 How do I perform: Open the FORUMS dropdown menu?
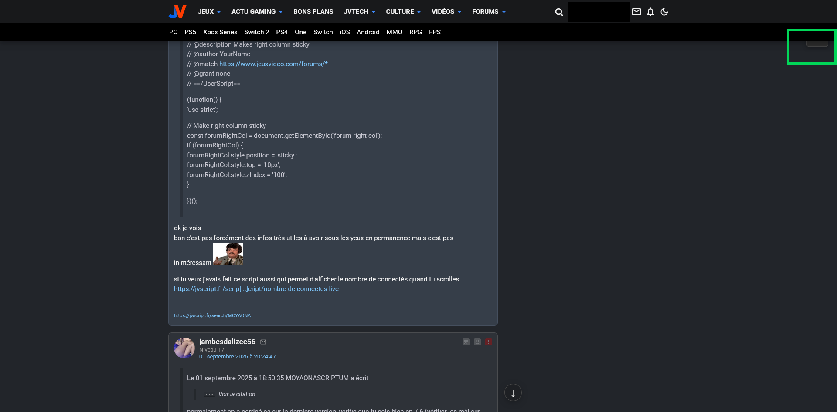[489, 12]
